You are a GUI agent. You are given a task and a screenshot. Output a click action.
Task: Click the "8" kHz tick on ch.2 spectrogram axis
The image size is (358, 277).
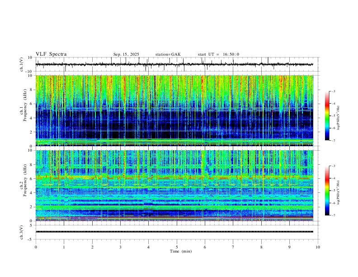(32, 165)
